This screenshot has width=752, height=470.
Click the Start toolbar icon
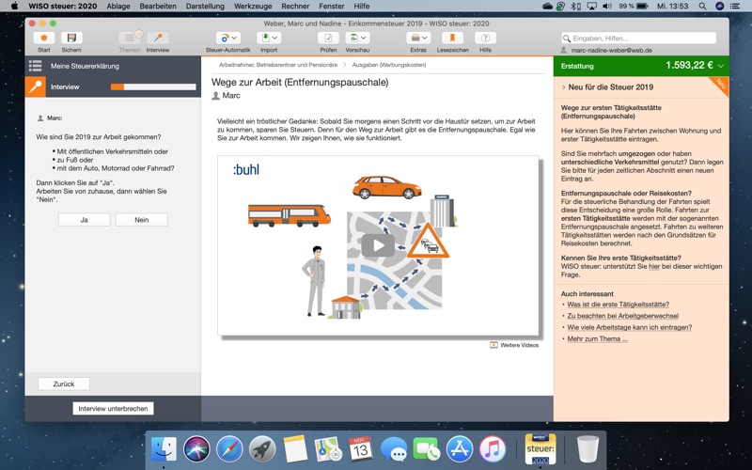(43, 38)
